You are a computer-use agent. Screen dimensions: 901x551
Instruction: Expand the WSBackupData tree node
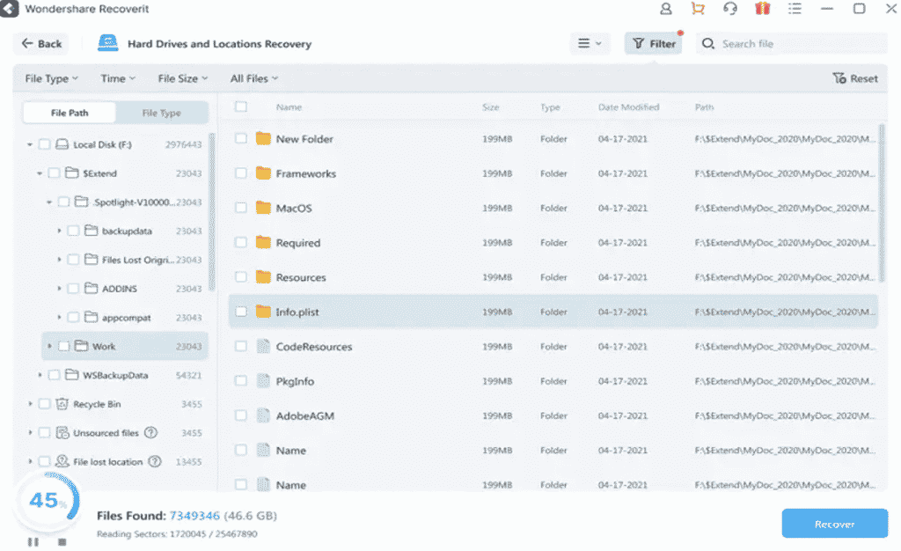coord(40,375)
